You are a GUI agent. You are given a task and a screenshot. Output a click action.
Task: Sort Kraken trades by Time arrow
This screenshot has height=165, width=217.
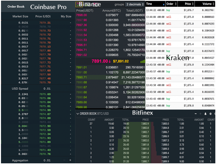tap(164, 5)
